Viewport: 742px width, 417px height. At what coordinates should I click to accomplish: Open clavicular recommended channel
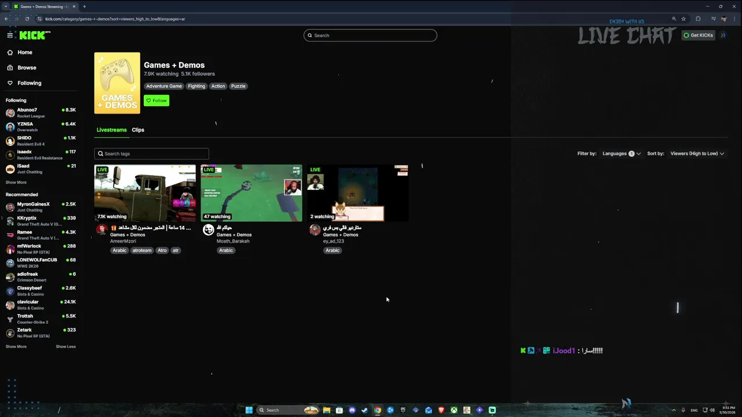(x=41, y=305)
